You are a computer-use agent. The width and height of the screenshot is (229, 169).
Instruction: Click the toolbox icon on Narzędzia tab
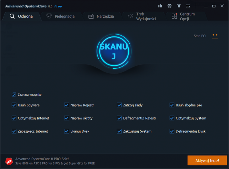[91, 16]
